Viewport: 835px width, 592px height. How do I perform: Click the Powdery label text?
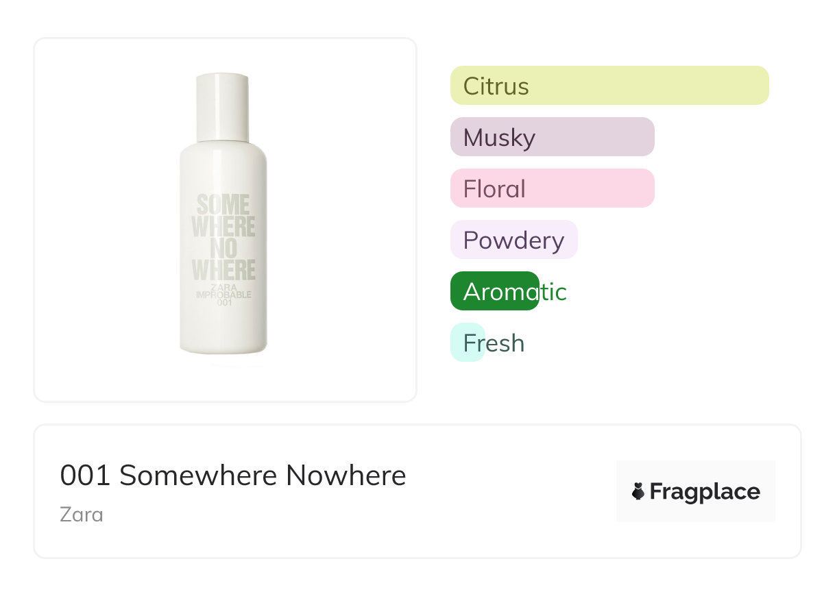[513, 241]
